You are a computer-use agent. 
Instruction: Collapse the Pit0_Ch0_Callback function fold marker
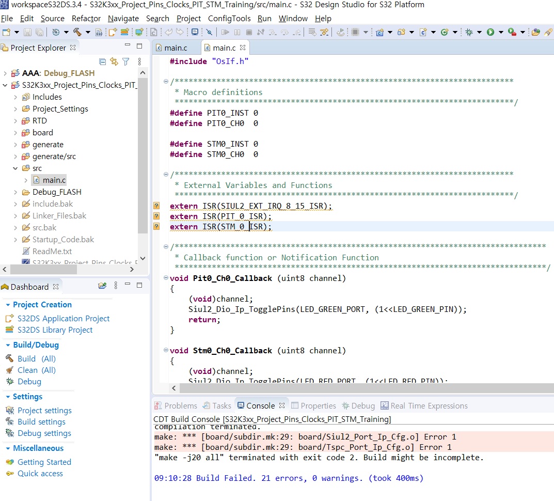[166, 278]
